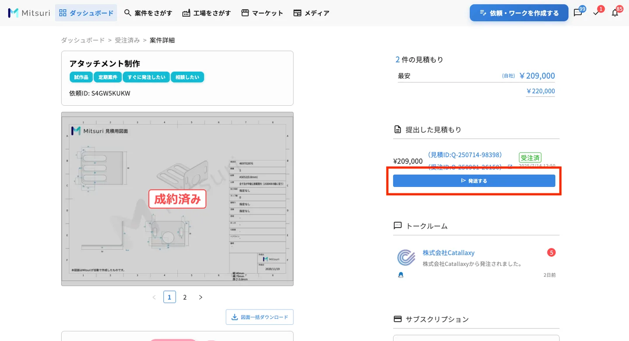Image resolution: width=629 pixels, height=341 pixels.
Task: Open 案件をさがす in the top navigation
Action: (x=148, y=13)
